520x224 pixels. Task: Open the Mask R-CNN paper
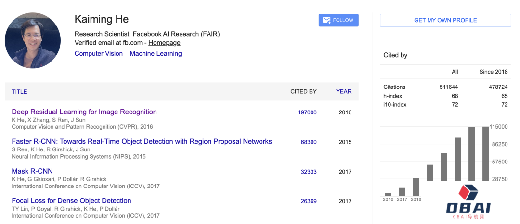coord(32,171)
